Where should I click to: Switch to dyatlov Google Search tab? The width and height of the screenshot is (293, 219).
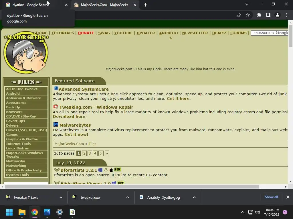click(37, 5)
